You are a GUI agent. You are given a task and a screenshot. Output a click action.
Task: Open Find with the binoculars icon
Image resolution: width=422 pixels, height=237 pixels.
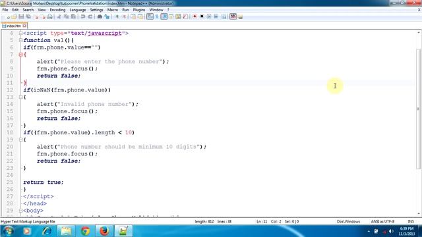pos(100,16)
